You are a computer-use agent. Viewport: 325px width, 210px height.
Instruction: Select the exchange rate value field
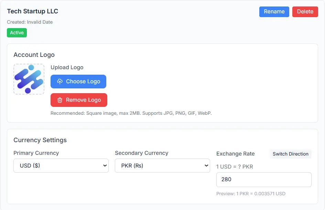pos(264,180)
